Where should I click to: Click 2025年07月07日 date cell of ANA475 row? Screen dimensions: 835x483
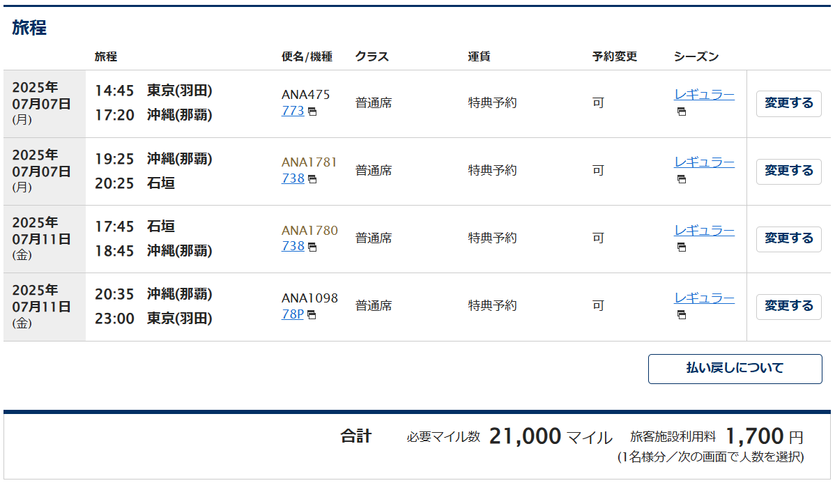coord(44,104)
